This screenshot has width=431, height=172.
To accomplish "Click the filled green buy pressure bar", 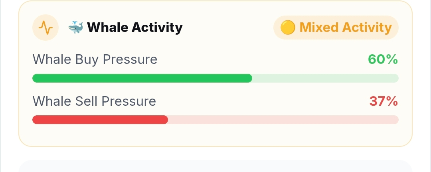I will (x=142, y=78).
